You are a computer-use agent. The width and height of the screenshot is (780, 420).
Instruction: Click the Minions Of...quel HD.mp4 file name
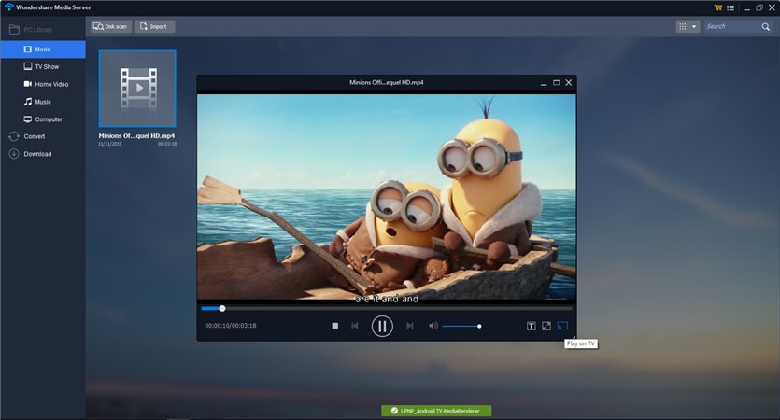click(136, 135)
